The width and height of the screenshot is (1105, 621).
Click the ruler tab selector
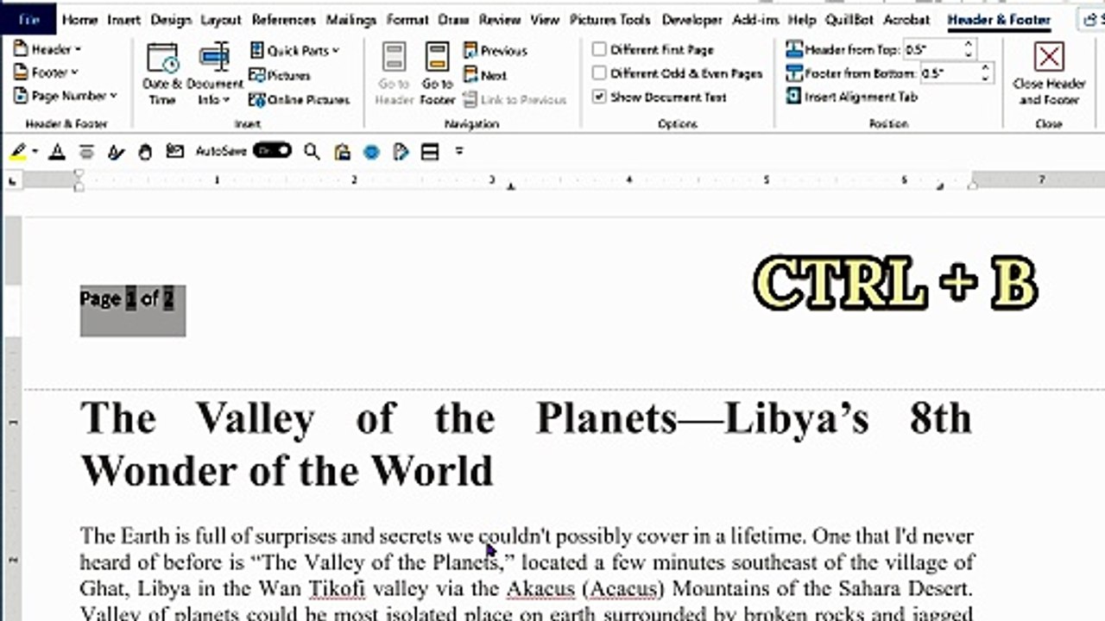[11, 180]
